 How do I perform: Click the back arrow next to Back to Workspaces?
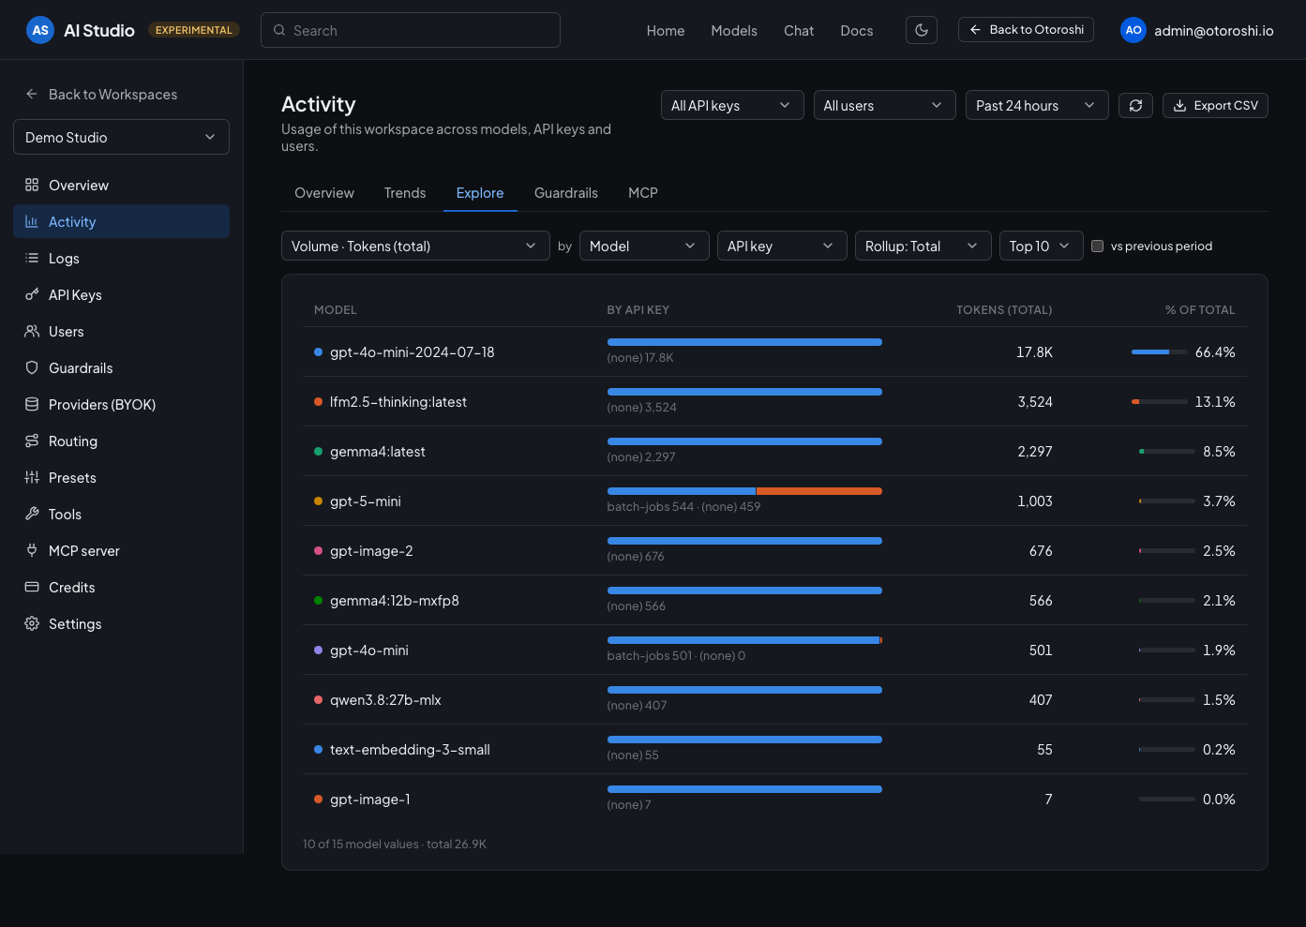tap(32, 94)
